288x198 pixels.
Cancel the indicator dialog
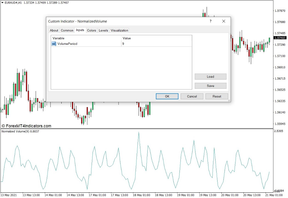192,96
